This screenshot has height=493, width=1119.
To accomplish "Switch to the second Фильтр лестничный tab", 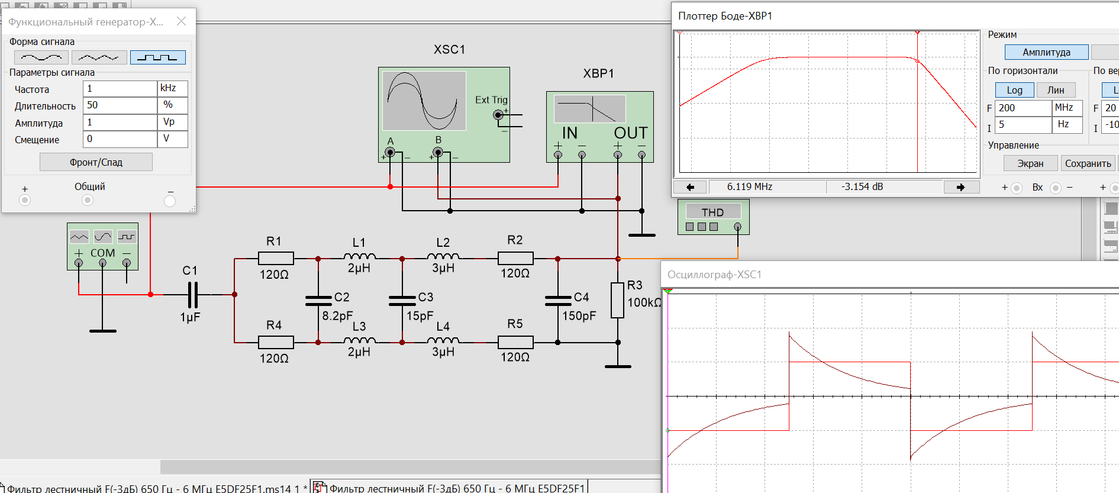I will coord(450,488).
